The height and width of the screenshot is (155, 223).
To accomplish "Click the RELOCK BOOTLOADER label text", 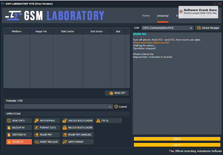I will pos(80,127).
